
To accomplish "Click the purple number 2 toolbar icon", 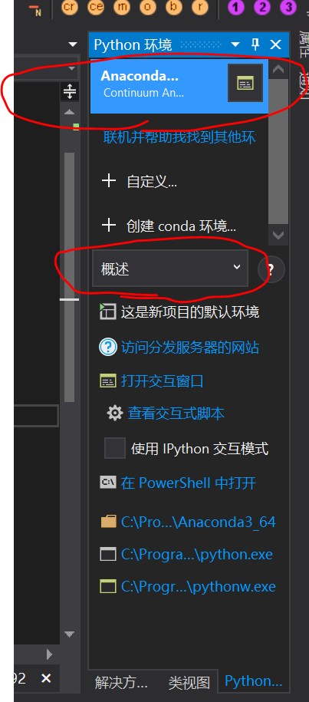I will point(262,8).
